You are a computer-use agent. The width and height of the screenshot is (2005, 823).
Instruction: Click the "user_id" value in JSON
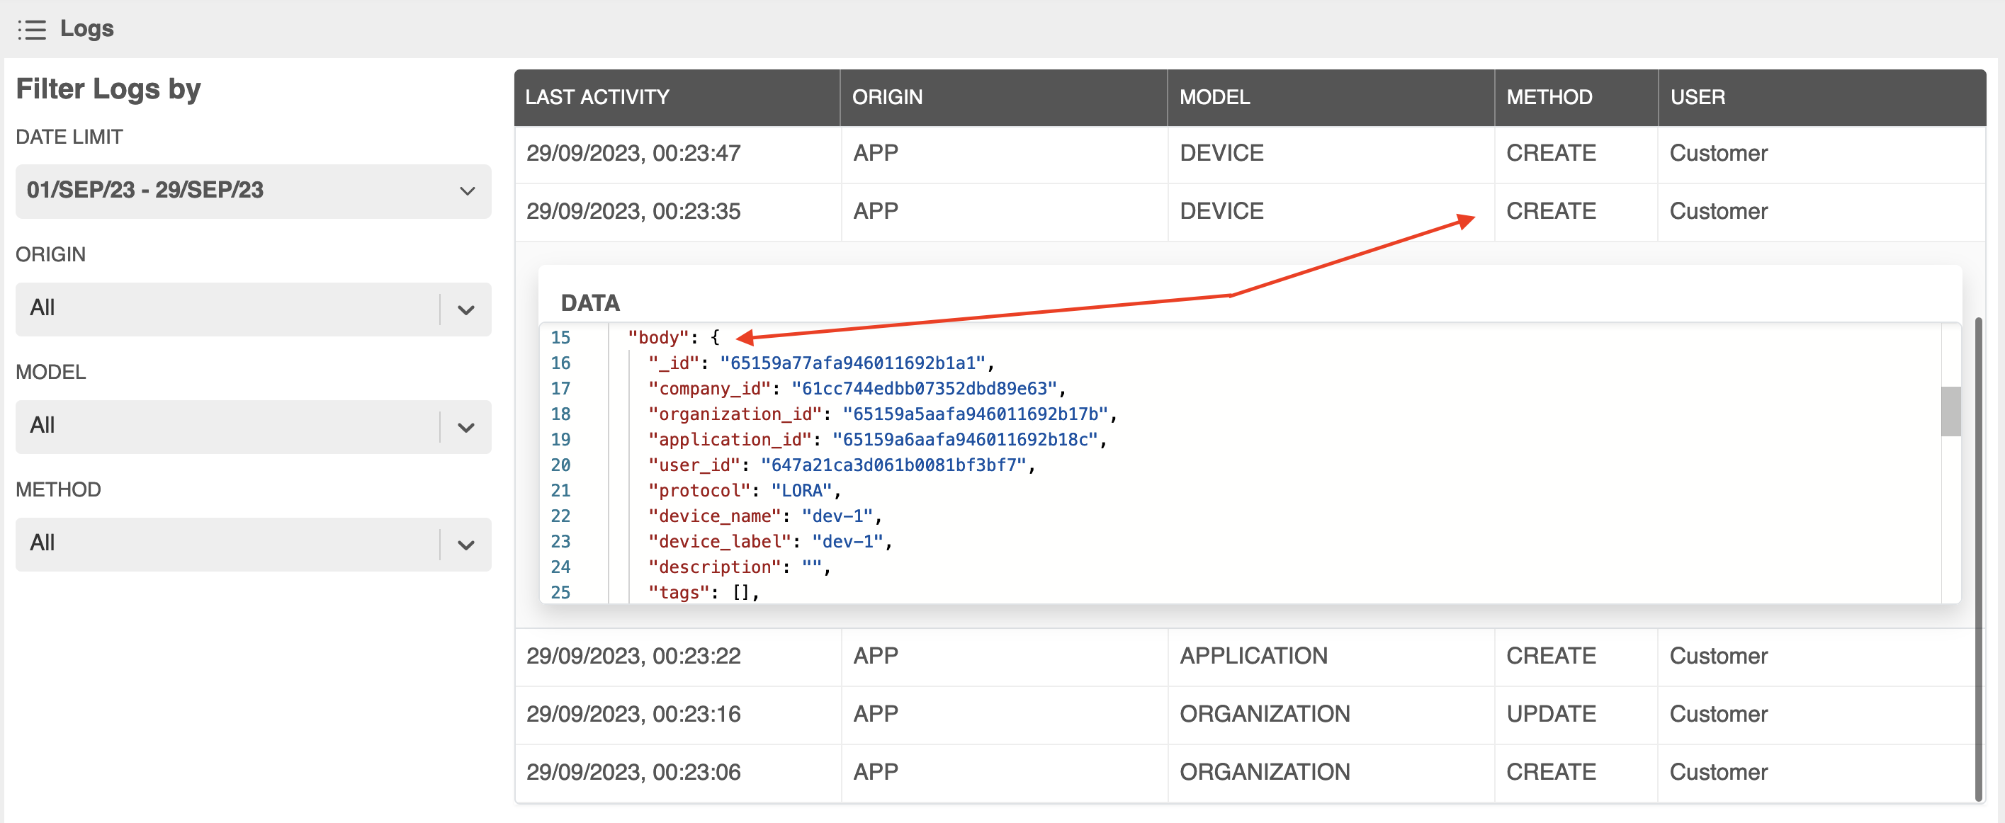coord(893,465)
